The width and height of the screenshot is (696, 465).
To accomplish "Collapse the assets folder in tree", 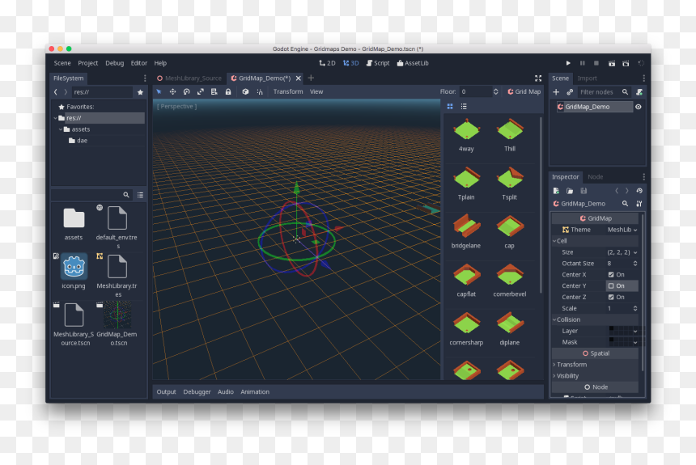I will 61,129.
